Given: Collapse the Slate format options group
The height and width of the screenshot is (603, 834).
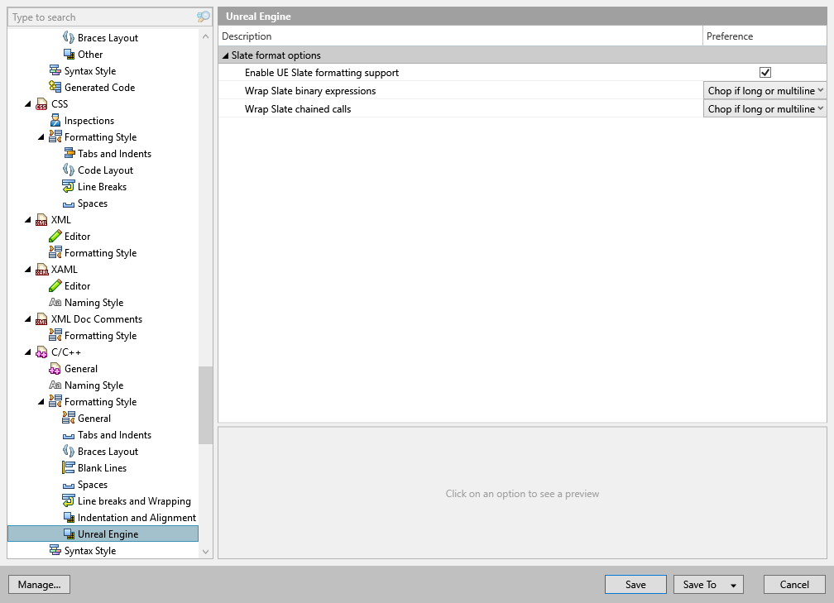Looking at the screenshot, I should pyautogui.click(x=225, y=55).
